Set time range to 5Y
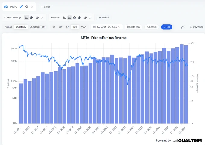Screen dimensions: 205x145 coord(68,27)
